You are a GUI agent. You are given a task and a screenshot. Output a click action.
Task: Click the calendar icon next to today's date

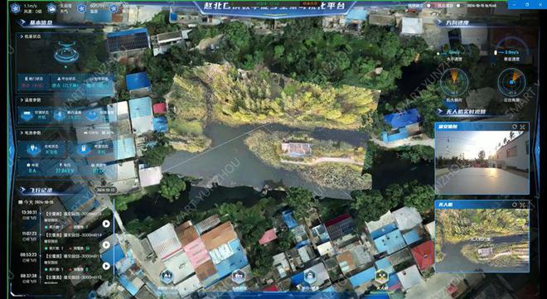pos(20,202)
